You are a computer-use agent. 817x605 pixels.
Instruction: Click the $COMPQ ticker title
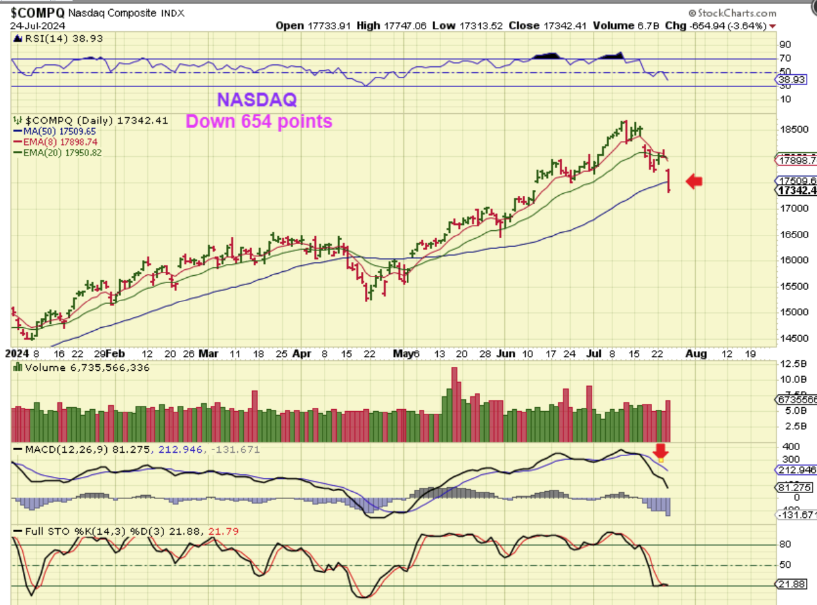(x=38, y=13)
